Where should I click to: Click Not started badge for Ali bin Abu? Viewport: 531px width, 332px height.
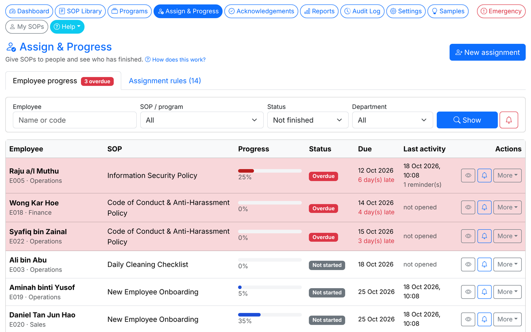327,265
